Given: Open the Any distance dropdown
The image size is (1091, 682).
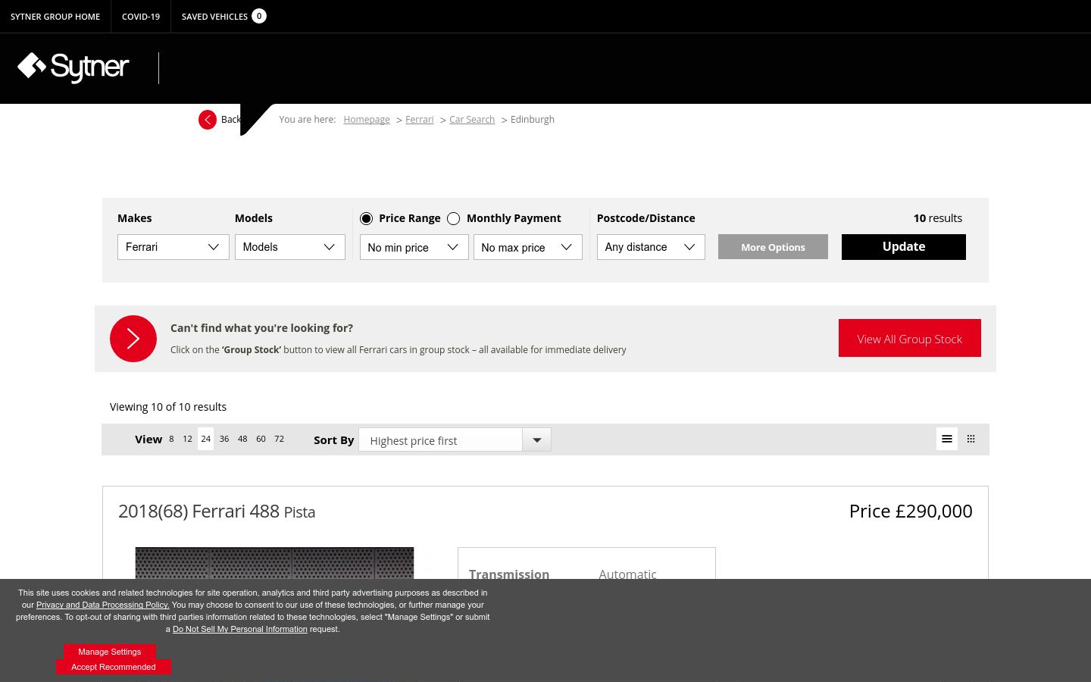Looking at the screenshot, I should pyautogui.click(x=651, y=247).
